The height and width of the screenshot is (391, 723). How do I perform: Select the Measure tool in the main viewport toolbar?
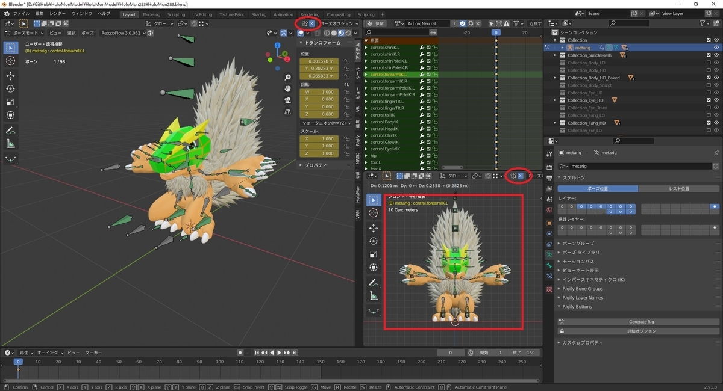[x=11, y=144]
